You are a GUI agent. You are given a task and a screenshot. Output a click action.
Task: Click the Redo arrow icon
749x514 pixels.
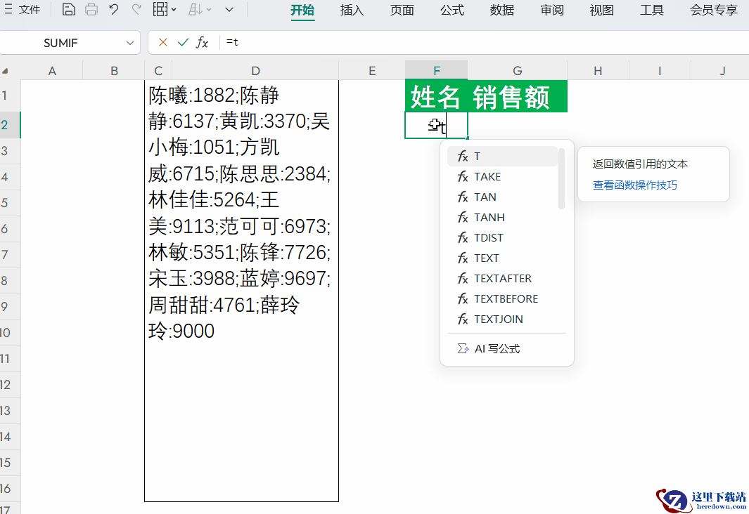[x=136, y=10]
